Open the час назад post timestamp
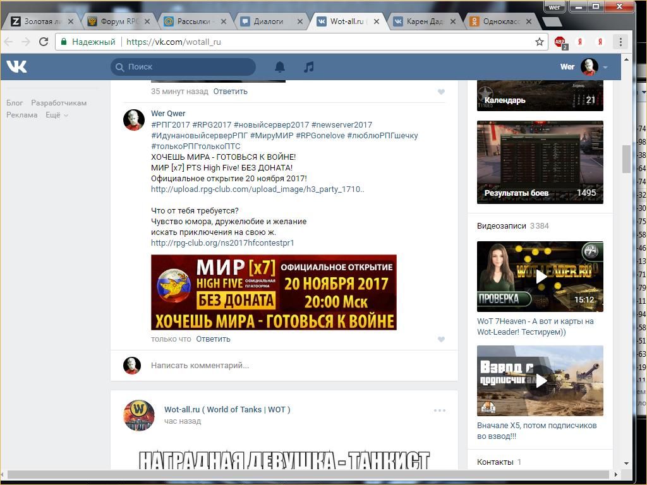The image size is (647, 485). tap(183, 421)
